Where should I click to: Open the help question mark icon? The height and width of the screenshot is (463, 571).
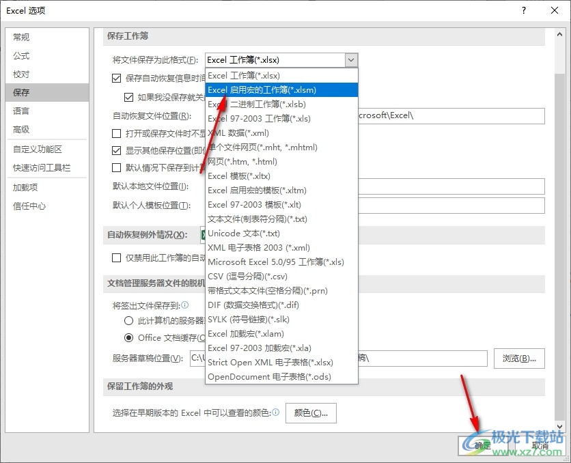pyautogui.click(x=524, y=10)
